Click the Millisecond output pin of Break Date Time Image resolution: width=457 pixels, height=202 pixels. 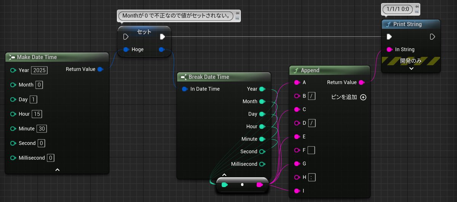point(262,164)
